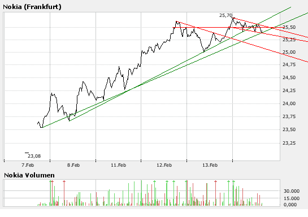This screenshot has width=308, height=217.
Task: Click the 'Nokia (Frankfurt)' chart title
Action: 32,7
